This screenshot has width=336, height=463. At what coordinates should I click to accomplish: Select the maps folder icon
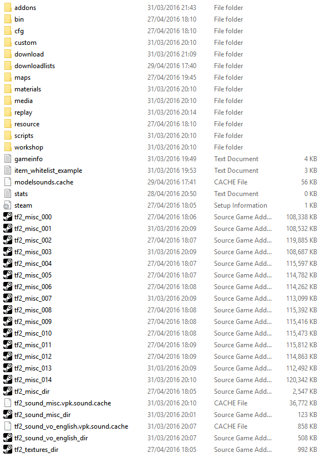point(8,78)
